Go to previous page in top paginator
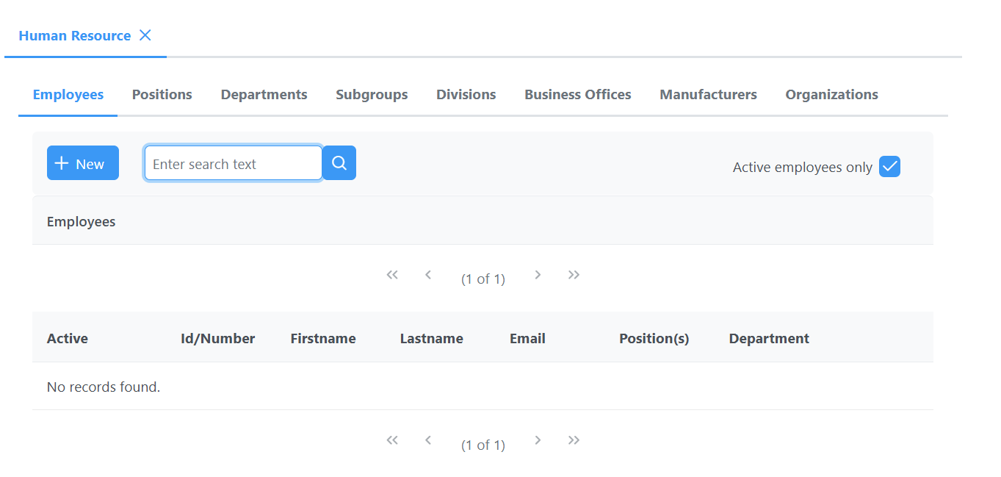Viewport: 1001px width, 477px height. (x=428, y=275)
